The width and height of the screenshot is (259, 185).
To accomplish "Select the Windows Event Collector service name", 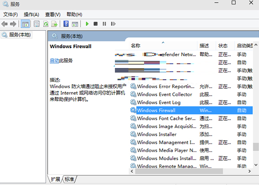I will (x=165, y=94).
